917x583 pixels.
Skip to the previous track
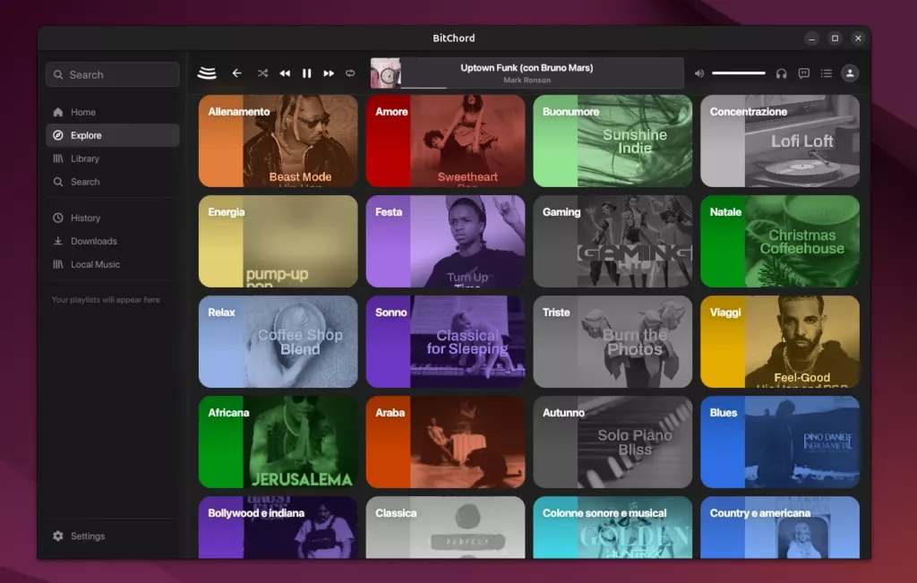(x=285, y=73)
